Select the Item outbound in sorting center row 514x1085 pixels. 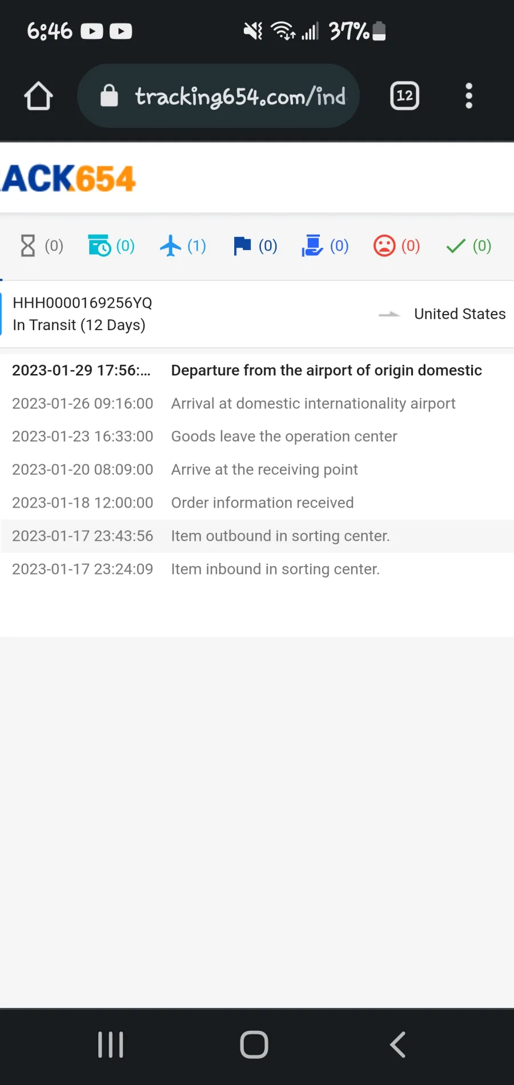tap(257, 536)
